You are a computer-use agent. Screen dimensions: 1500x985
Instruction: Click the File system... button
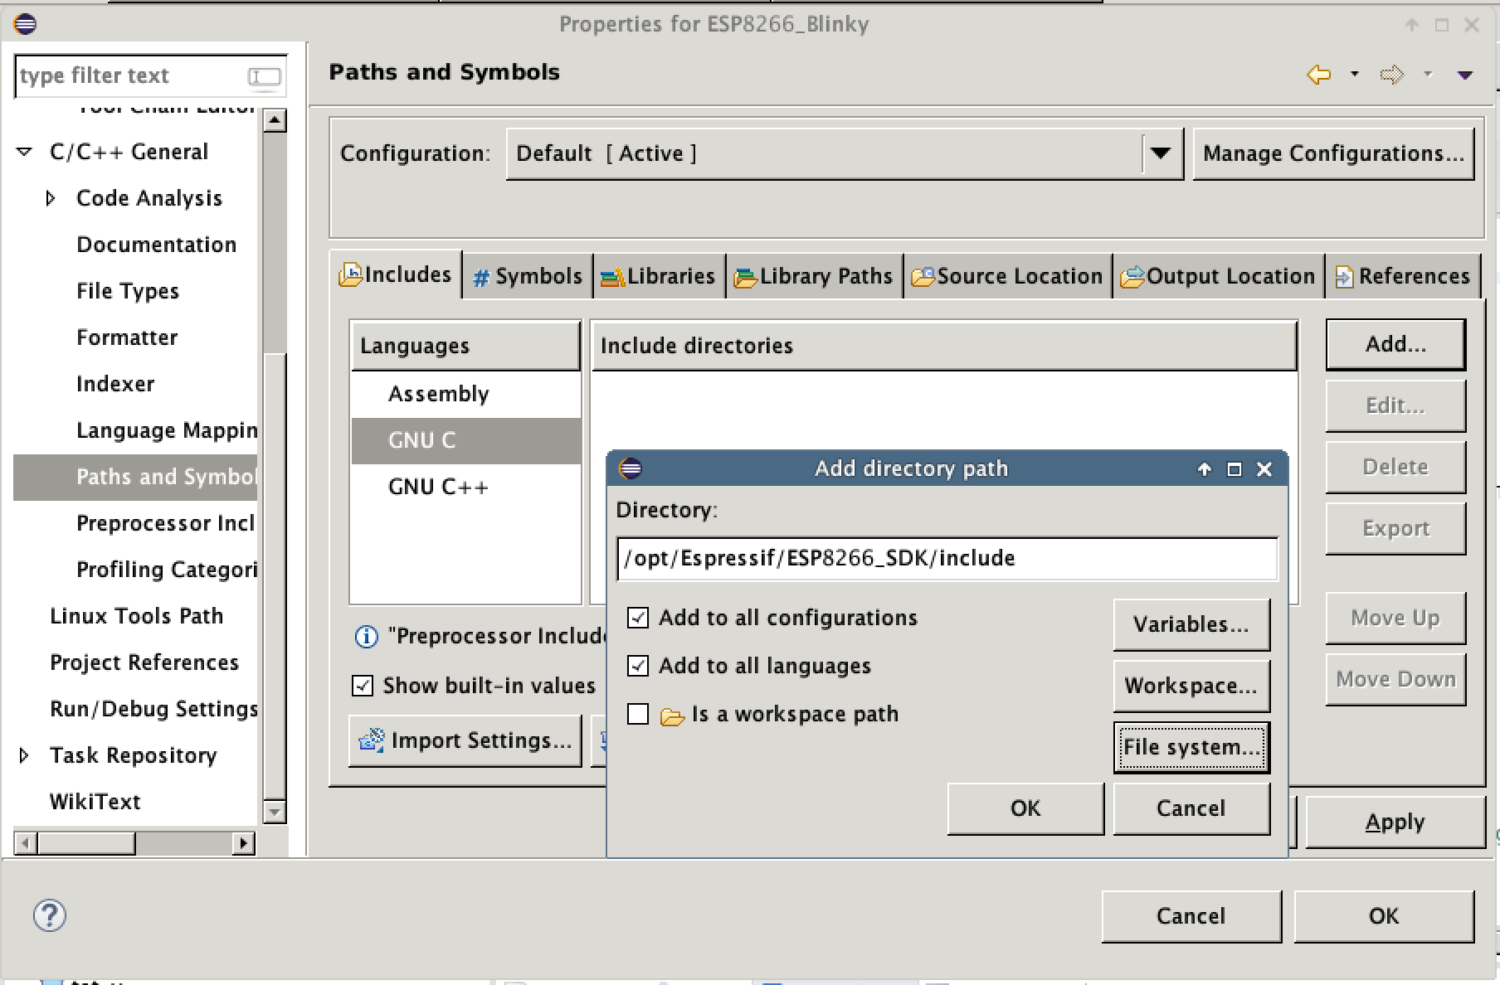tap(1191, 747)
